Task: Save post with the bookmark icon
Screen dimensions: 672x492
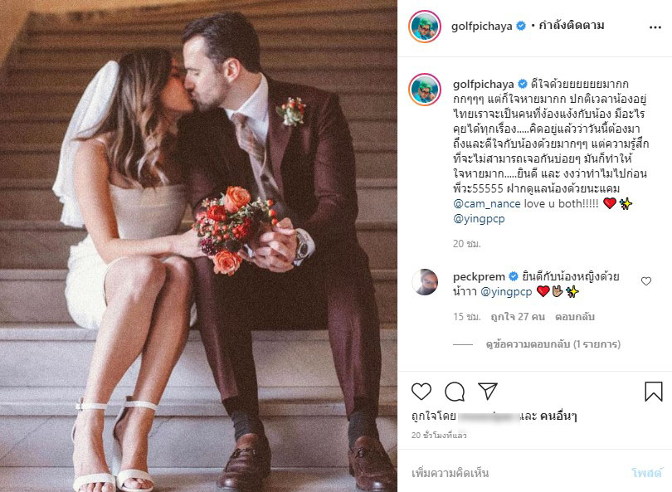Action: tap(654, 392)
